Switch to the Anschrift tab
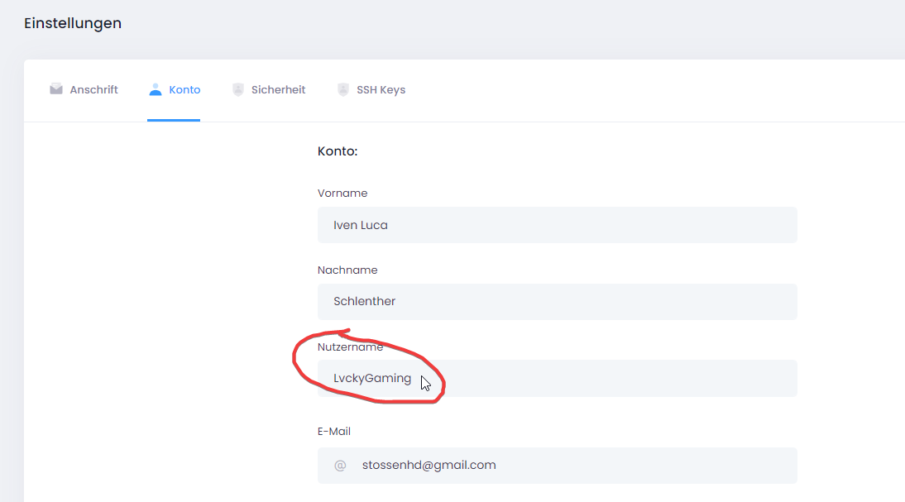Image resolution: width=905 pixels, height=502 pixels. pyautogui.click(x=93, y=89)
